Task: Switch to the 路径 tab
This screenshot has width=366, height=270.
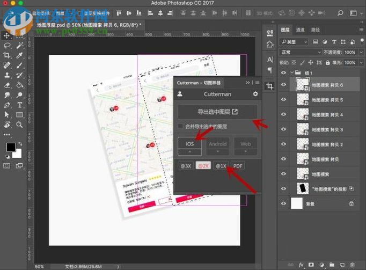Action: 316,30
